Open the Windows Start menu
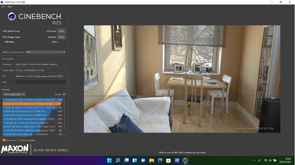295x165 pixels. click(x=109, y=160)
